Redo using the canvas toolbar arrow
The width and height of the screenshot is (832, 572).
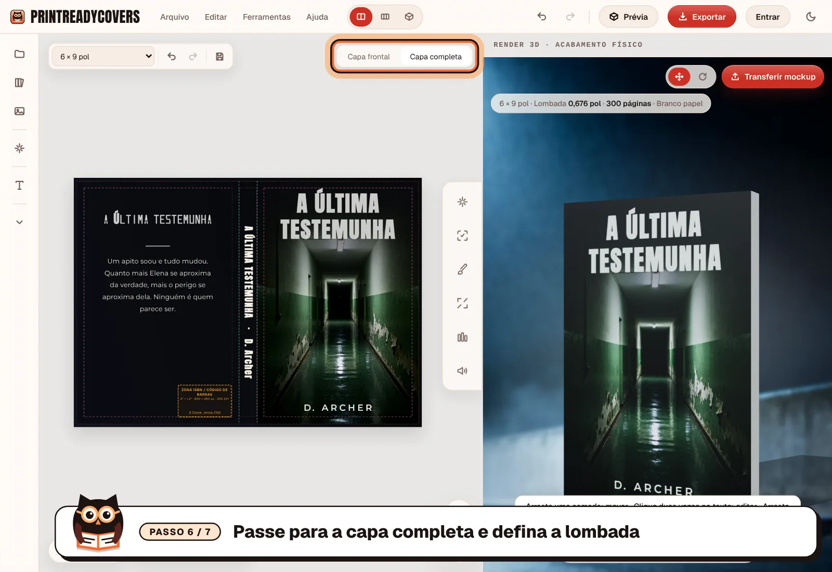(193, 56)
